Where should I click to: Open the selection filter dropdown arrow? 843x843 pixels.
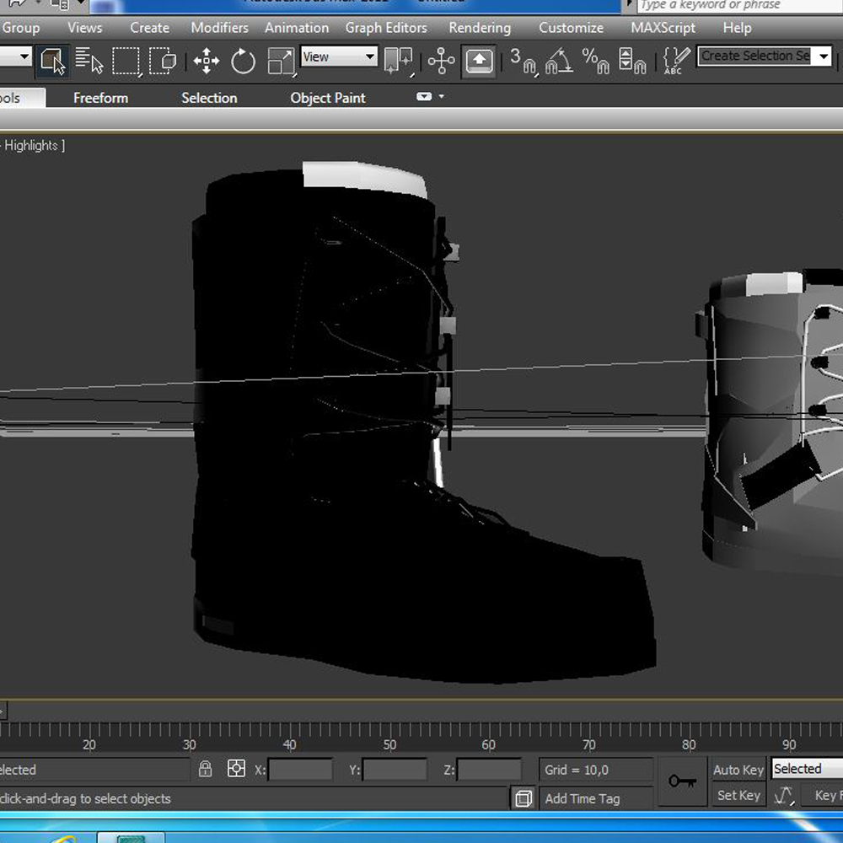coord(24,56)
